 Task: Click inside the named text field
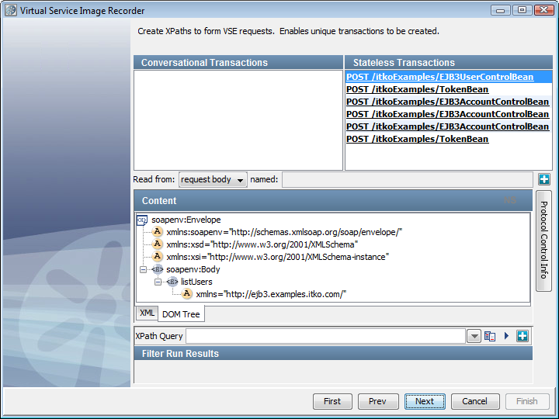(408, 179)
